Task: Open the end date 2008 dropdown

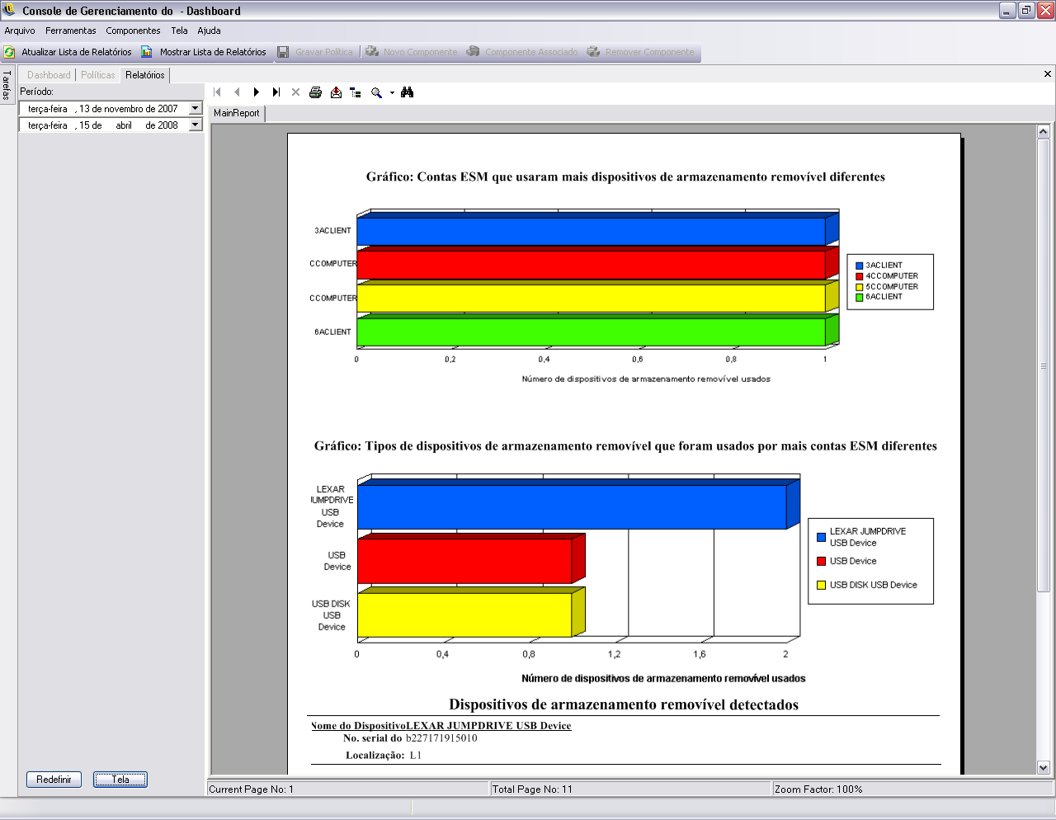Action: tap(196, 125)
